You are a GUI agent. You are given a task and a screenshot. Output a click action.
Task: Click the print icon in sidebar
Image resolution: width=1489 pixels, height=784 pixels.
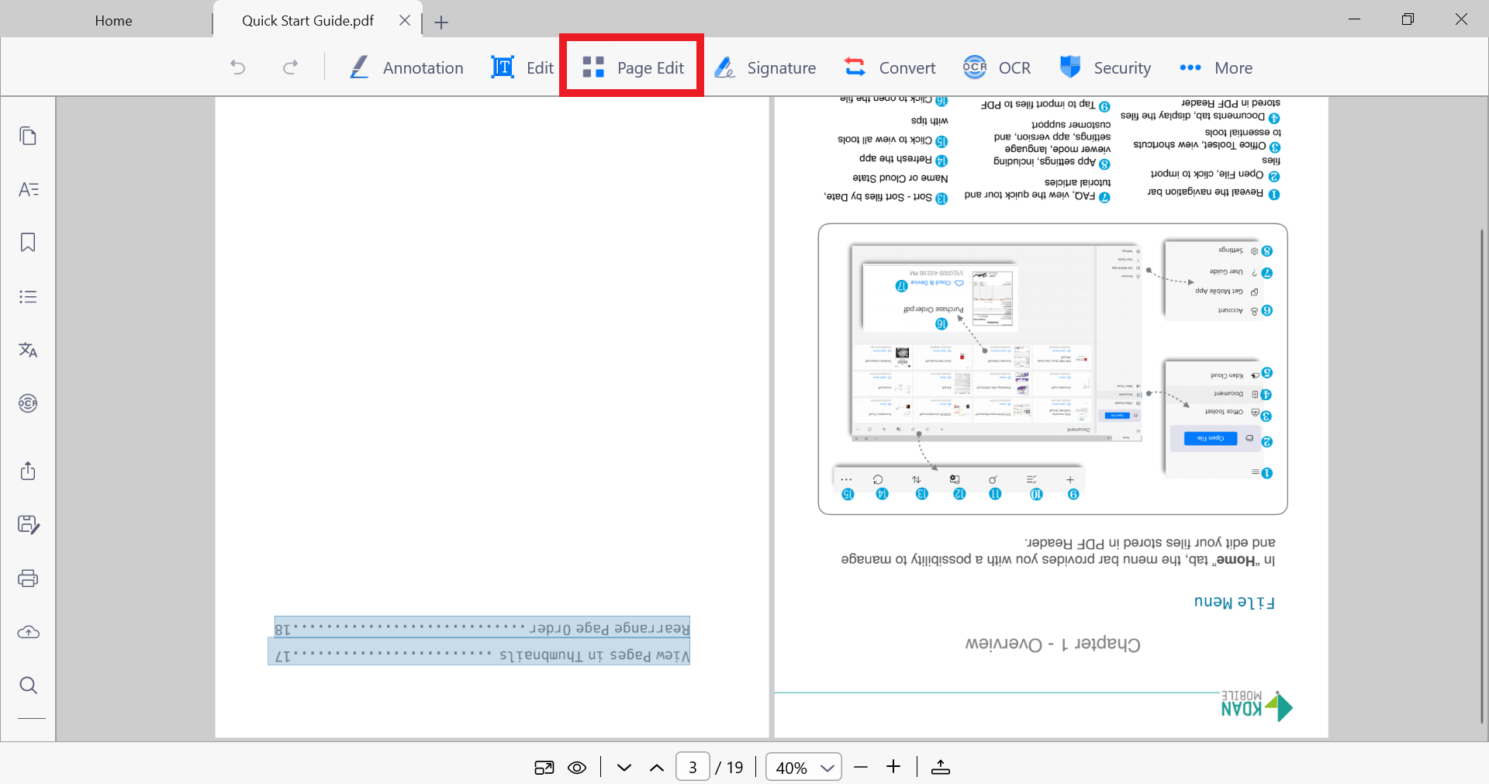coord(28,579)
